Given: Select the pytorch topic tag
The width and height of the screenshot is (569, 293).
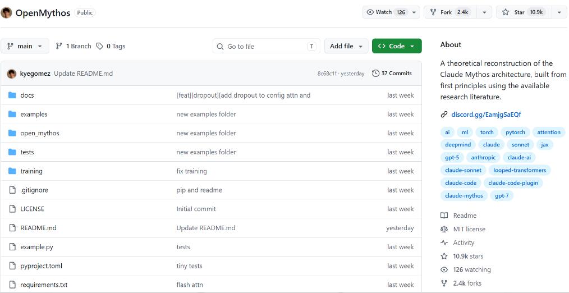Looking at the screenshot, I should [x=515, y=132].
